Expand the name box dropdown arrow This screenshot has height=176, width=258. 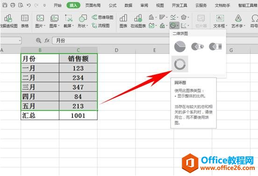pyautogui.click(x=20, y=41)
